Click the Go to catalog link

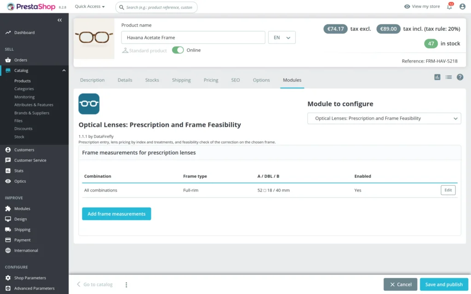95,284
